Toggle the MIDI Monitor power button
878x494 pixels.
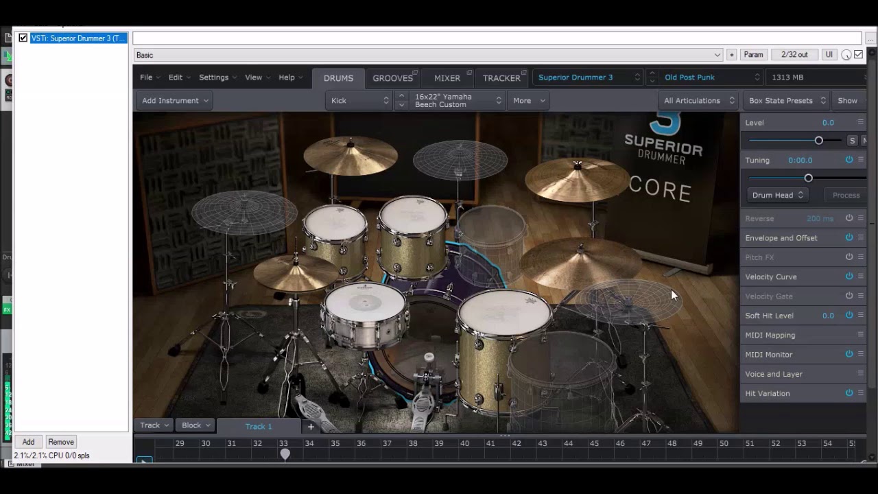point(849,354)
